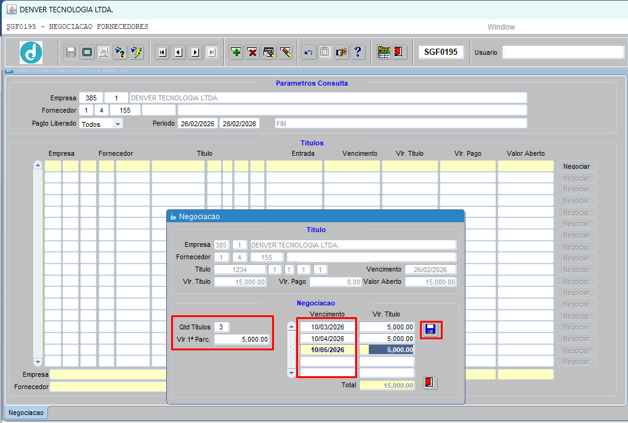Viewport: 628px width, 423px height.
Task: Click the lightning bolt execute query icon
Action: [x=137, y=52]
